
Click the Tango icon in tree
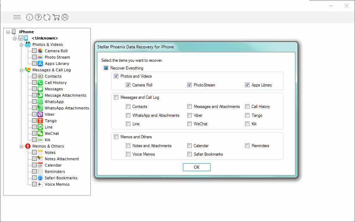click(40, 121)
